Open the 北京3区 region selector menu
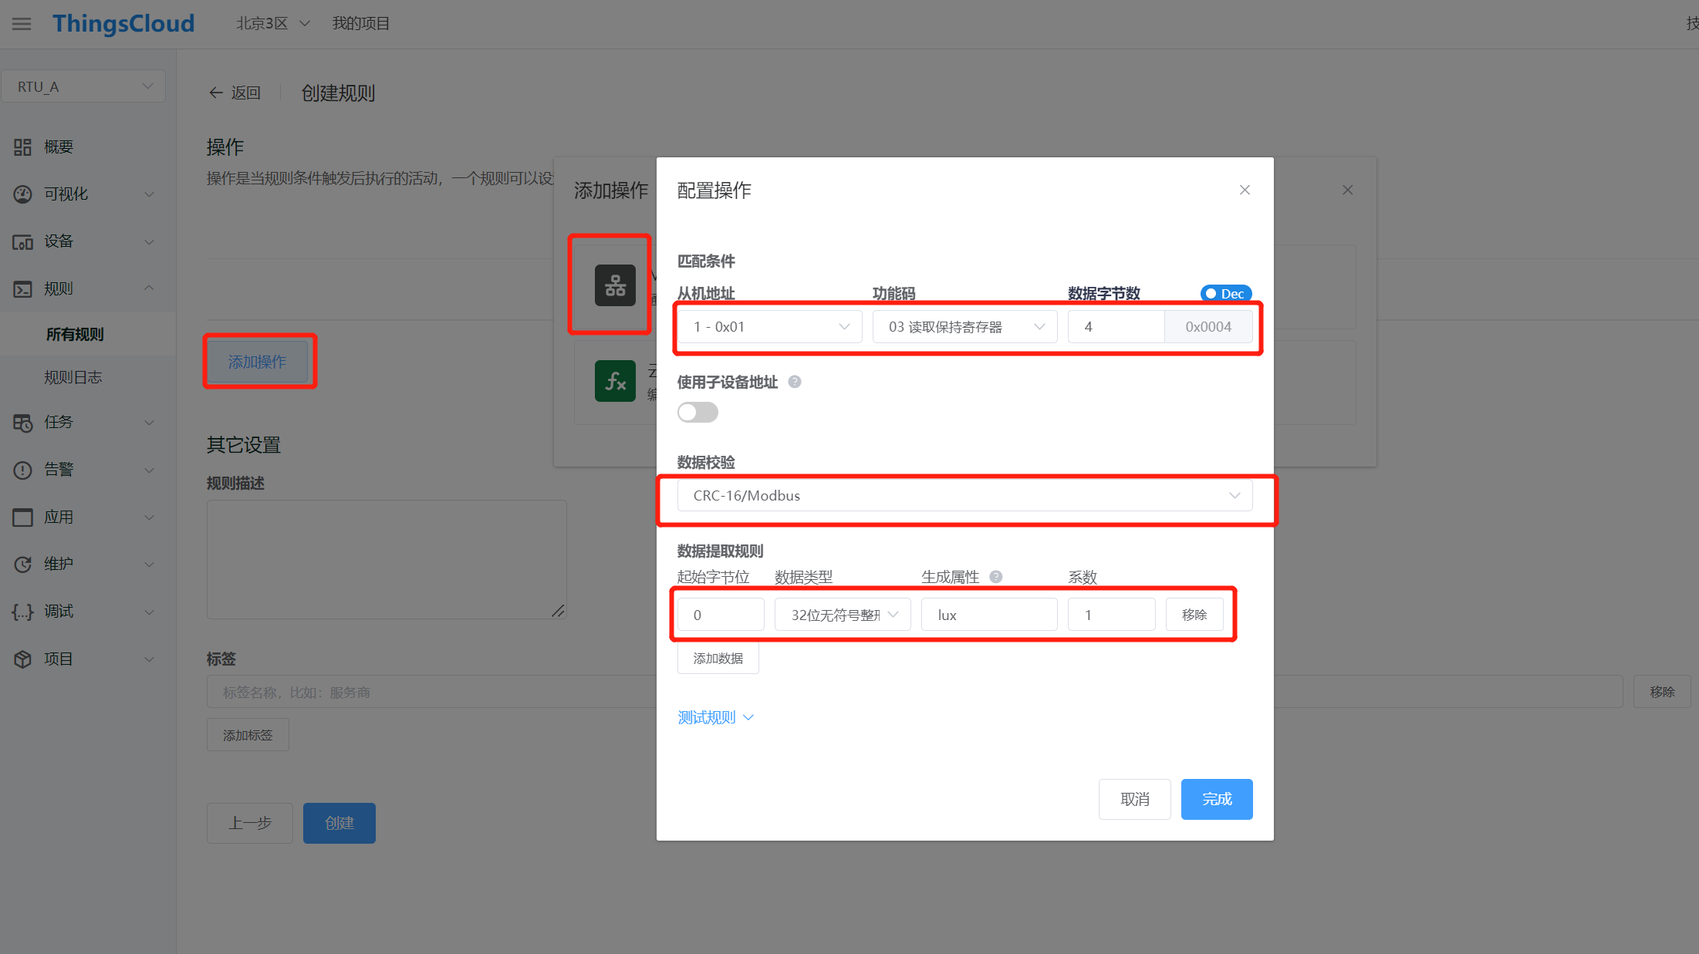This screenshot has height=954, width=1699. coord(271,23)
